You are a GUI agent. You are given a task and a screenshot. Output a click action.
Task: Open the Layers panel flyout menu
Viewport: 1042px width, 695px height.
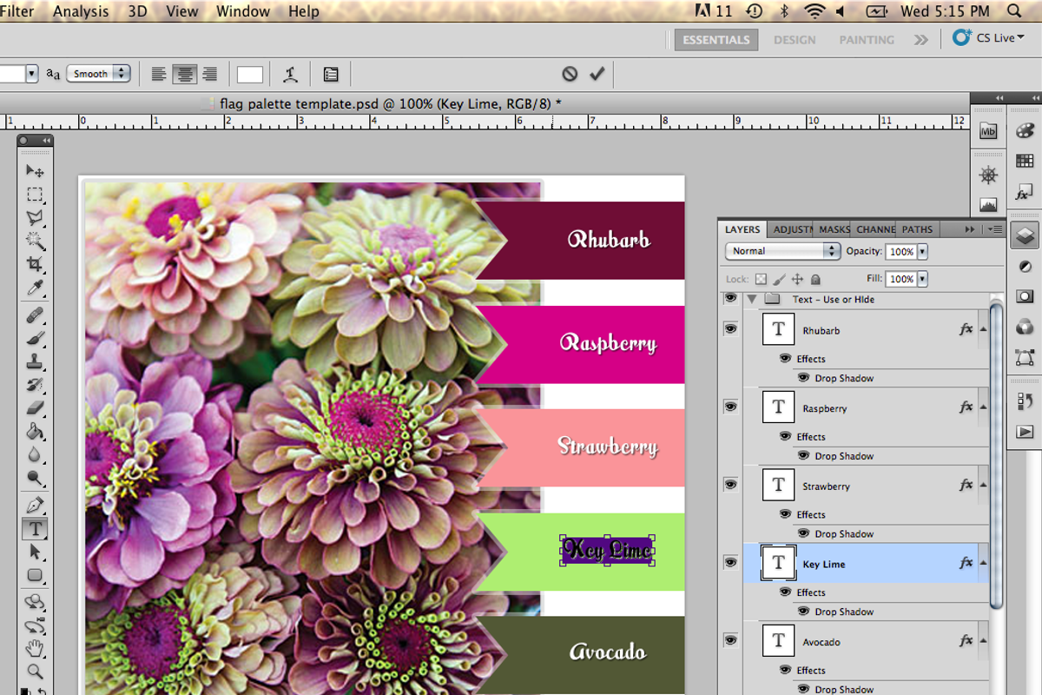995,229
